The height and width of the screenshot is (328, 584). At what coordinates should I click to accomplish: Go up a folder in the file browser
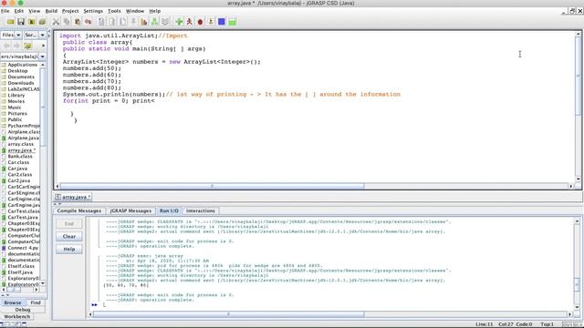(x=27, y=46)
